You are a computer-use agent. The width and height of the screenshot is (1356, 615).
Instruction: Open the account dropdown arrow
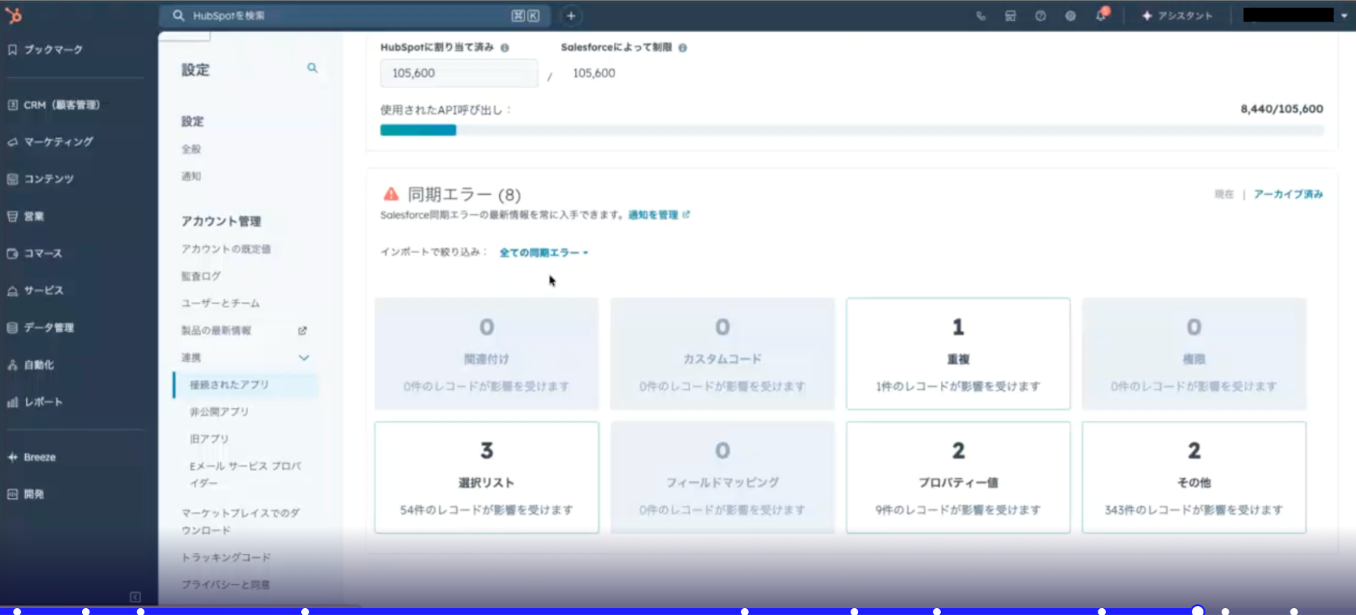pos(1344,16)
